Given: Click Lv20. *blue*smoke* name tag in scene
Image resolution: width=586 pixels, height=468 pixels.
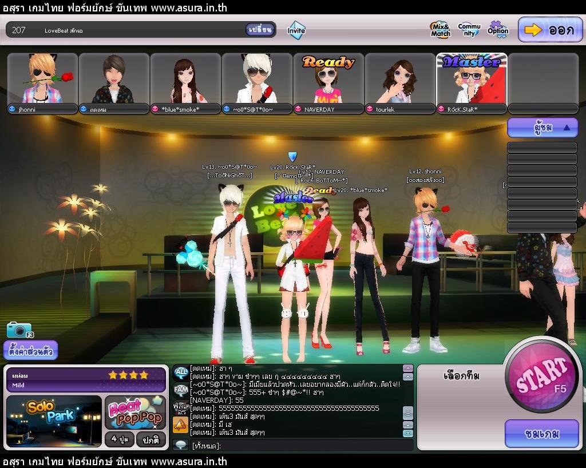Looking at the screenshot, I should tap(361, 190).
